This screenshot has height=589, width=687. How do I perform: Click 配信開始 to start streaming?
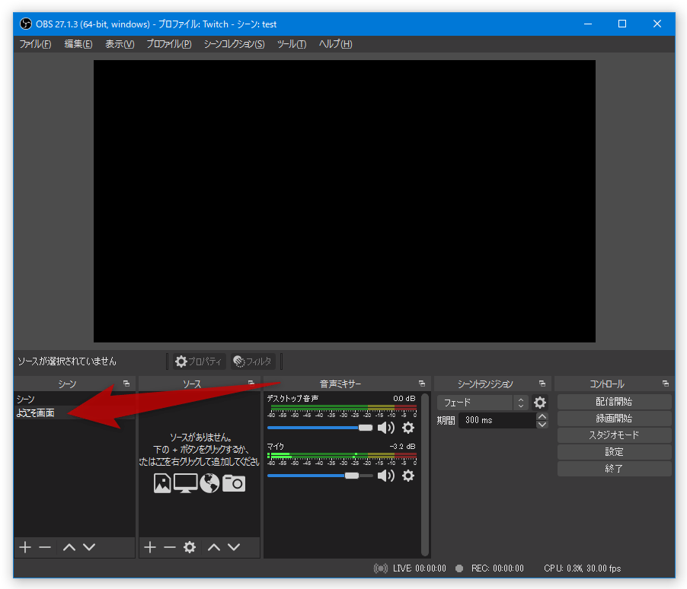click(x=615, y=402)
